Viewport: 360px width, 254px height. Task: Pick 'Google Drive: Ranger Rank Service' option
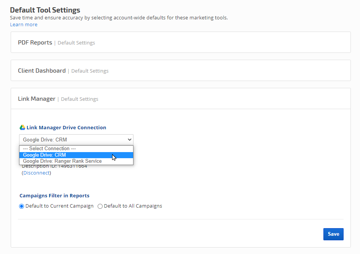pos(62,161)
